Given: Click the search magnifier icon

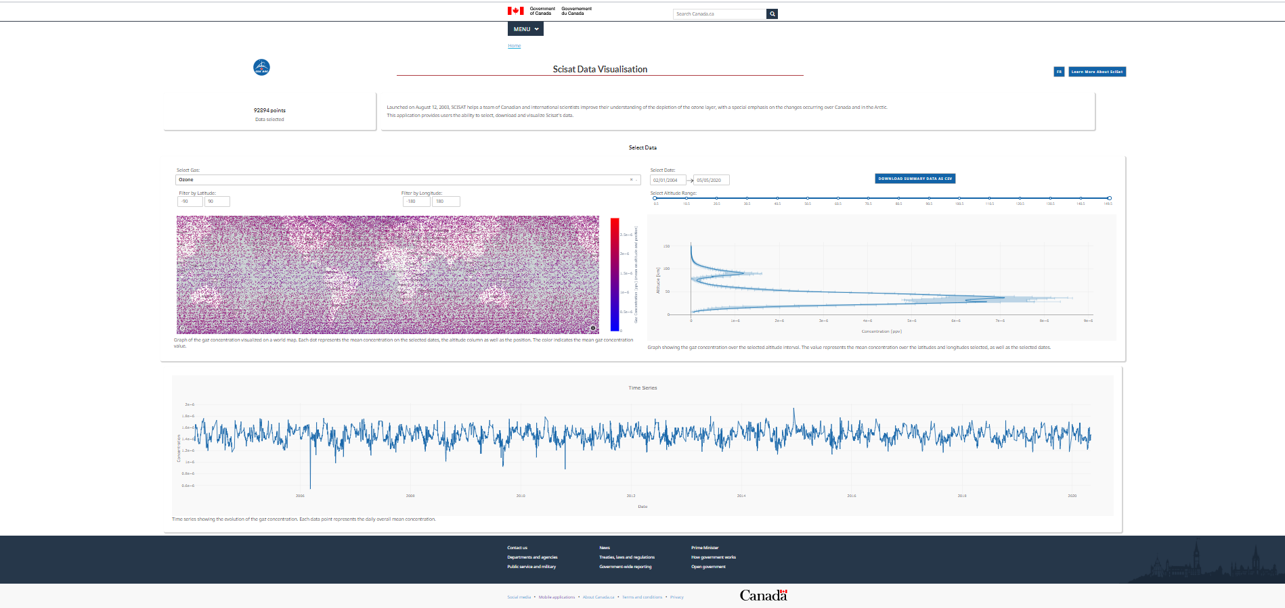Looking at the screenshot, I should point(772,14).
